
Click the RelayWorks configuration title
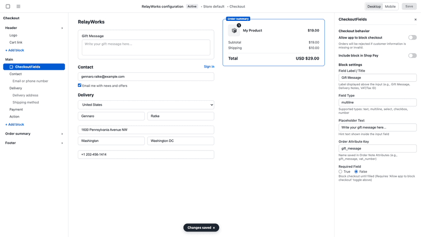click(162, 7)
